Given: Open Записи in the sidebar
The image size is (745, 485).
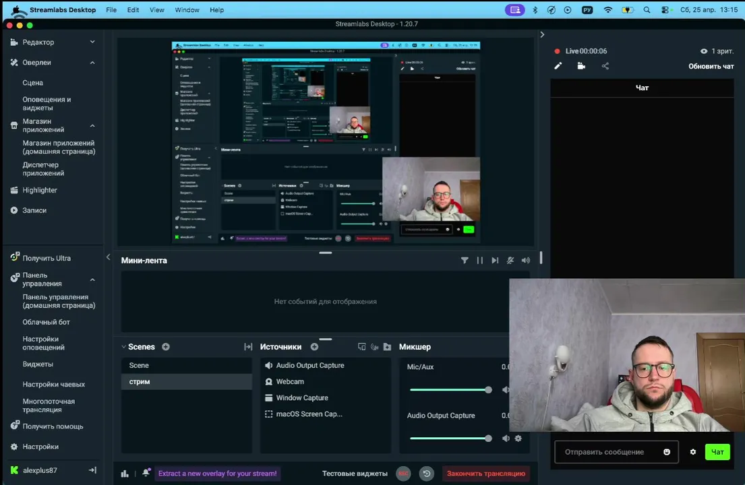Looking at the screenshot, I should pyautogui.click(x=34, y=210).
